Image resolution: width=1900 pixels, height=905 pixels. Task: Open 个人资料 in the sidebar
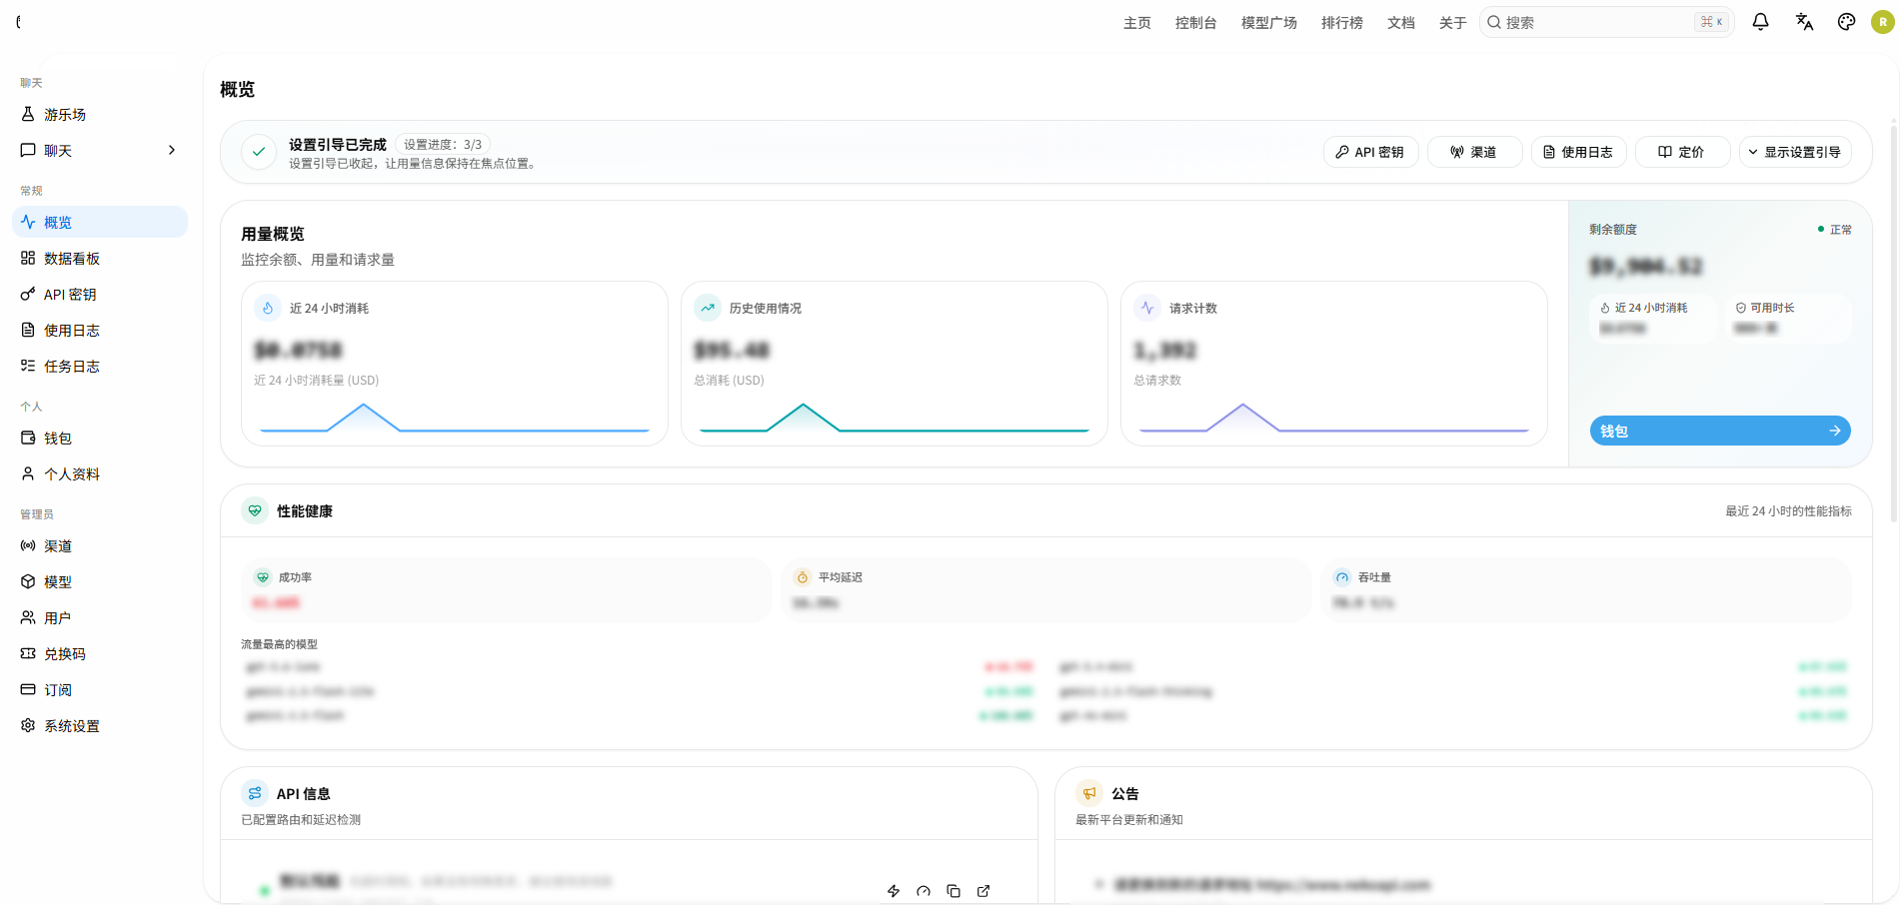point(100,474)
